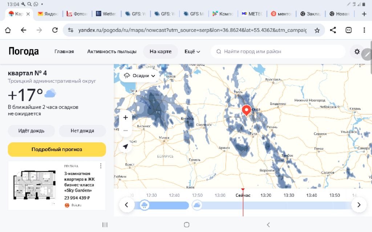Jump the timeline to 12:50
Image resolution: width=372 pixels, height=232 pixels.
[x=197, y=195]
